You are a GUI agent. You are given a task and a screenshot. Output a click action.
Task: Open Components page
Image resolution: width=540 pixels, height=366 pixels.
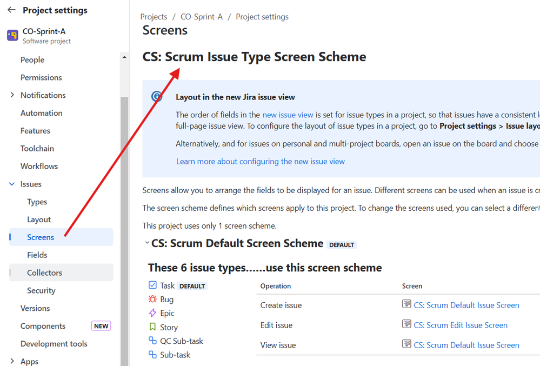coord(43,326)
